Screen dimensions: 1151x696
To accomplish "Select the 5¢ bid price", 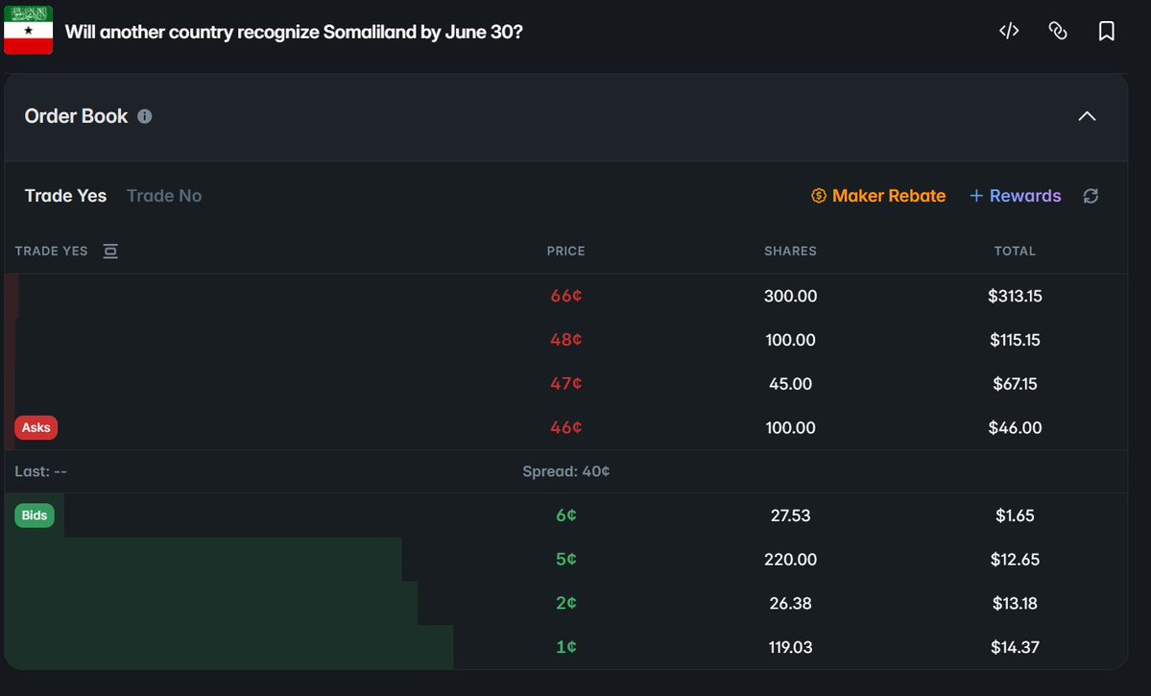I will pos(566,560).
